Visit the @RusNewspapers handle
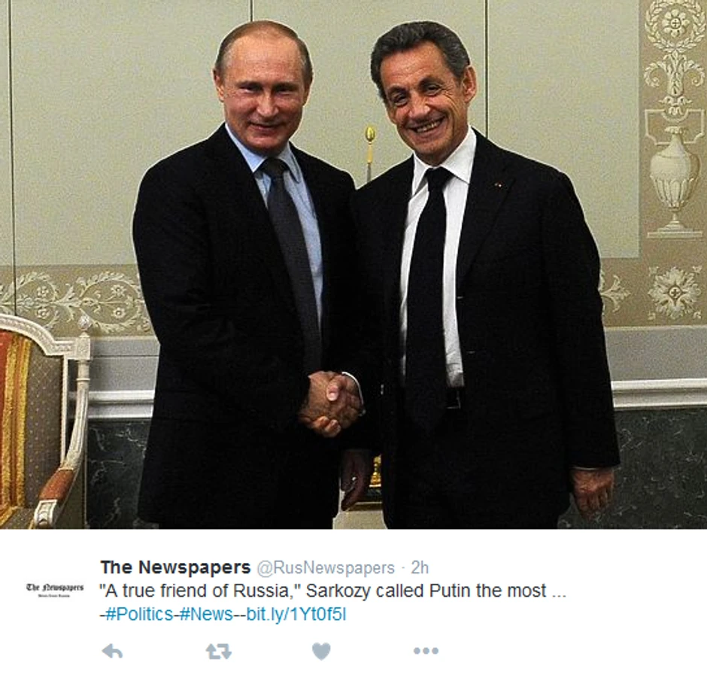 tap(326, 568)
